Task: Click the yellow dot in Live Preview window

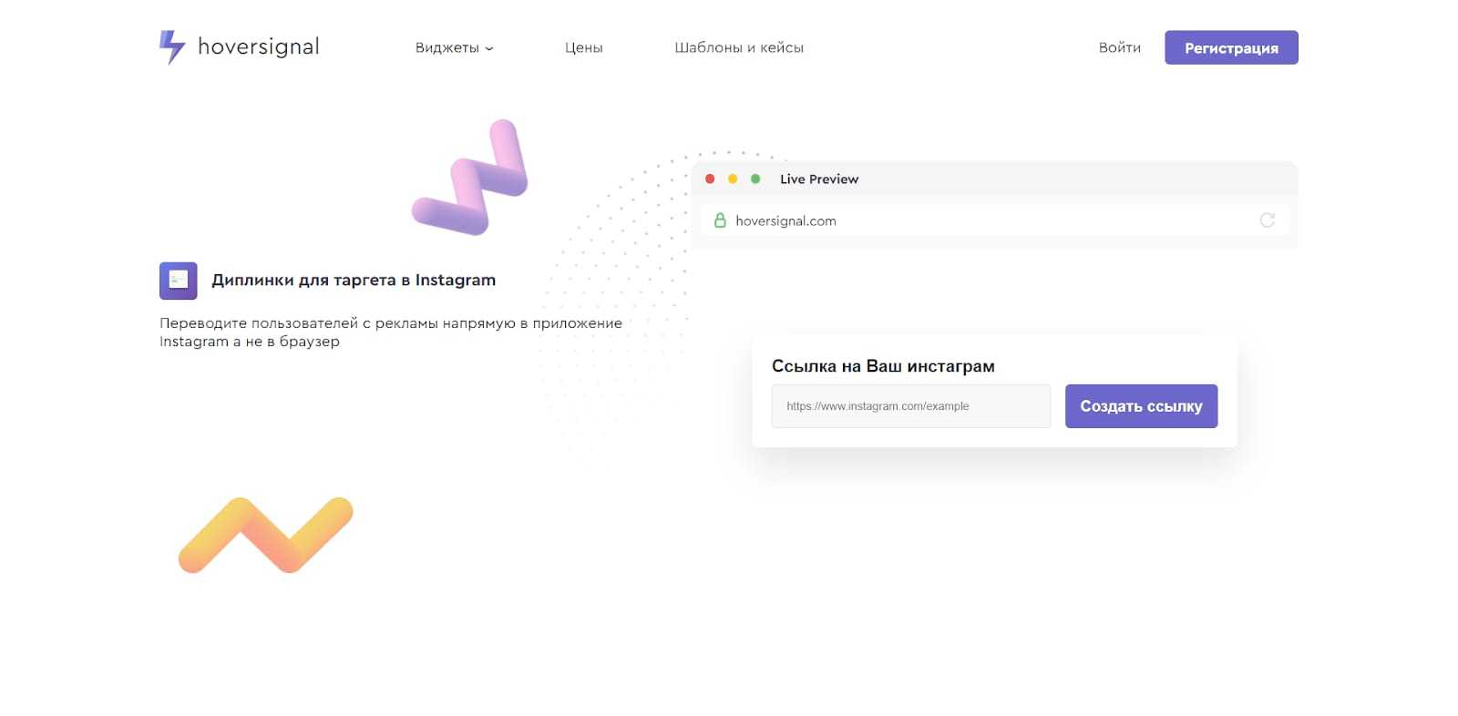Action: point(733,179)
